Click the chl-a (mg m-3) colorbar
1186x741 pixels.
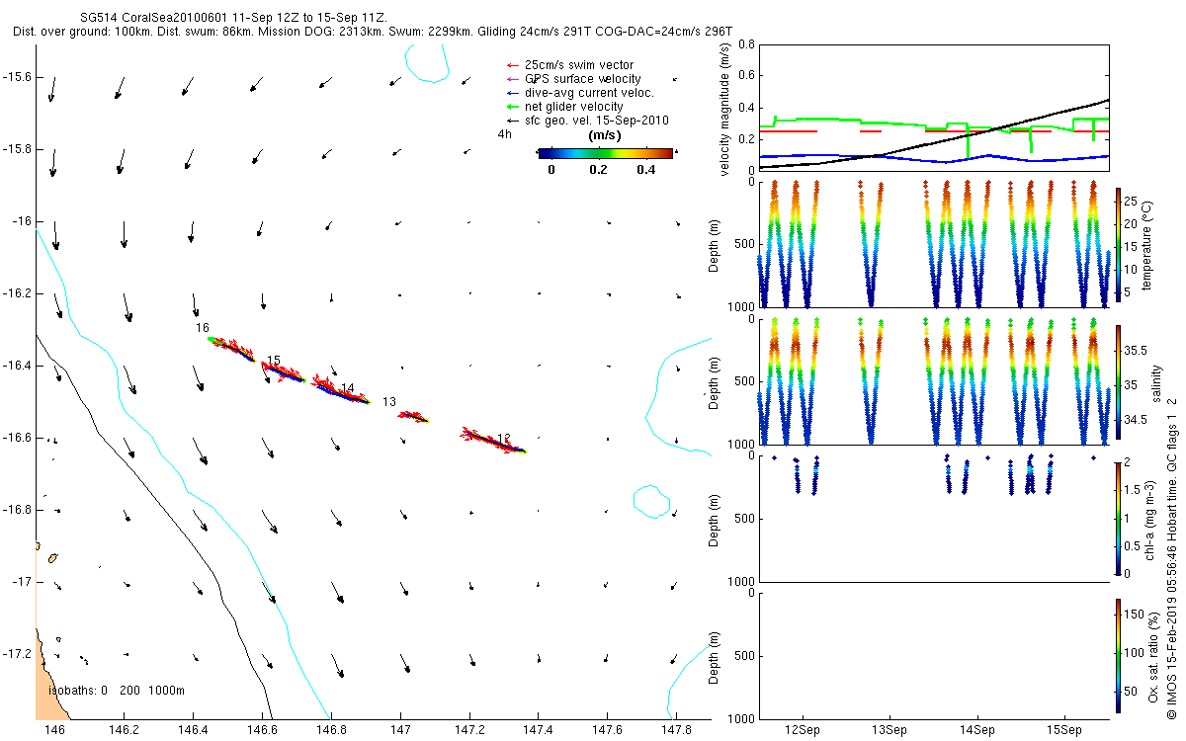point(1117,518)
